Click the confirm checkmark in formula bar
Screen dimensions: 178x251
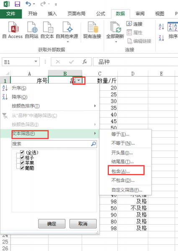click(71, 61)
